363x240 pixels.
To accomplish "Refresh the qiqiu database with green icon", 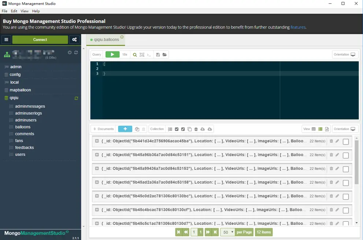I will (76, 98).
